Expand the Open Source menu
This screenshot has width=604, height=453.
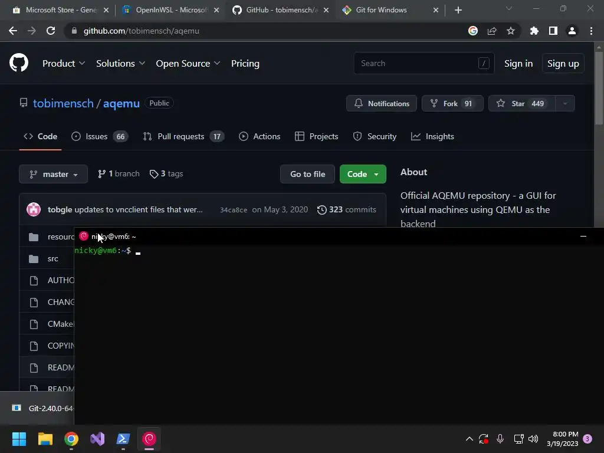(188, 64)
